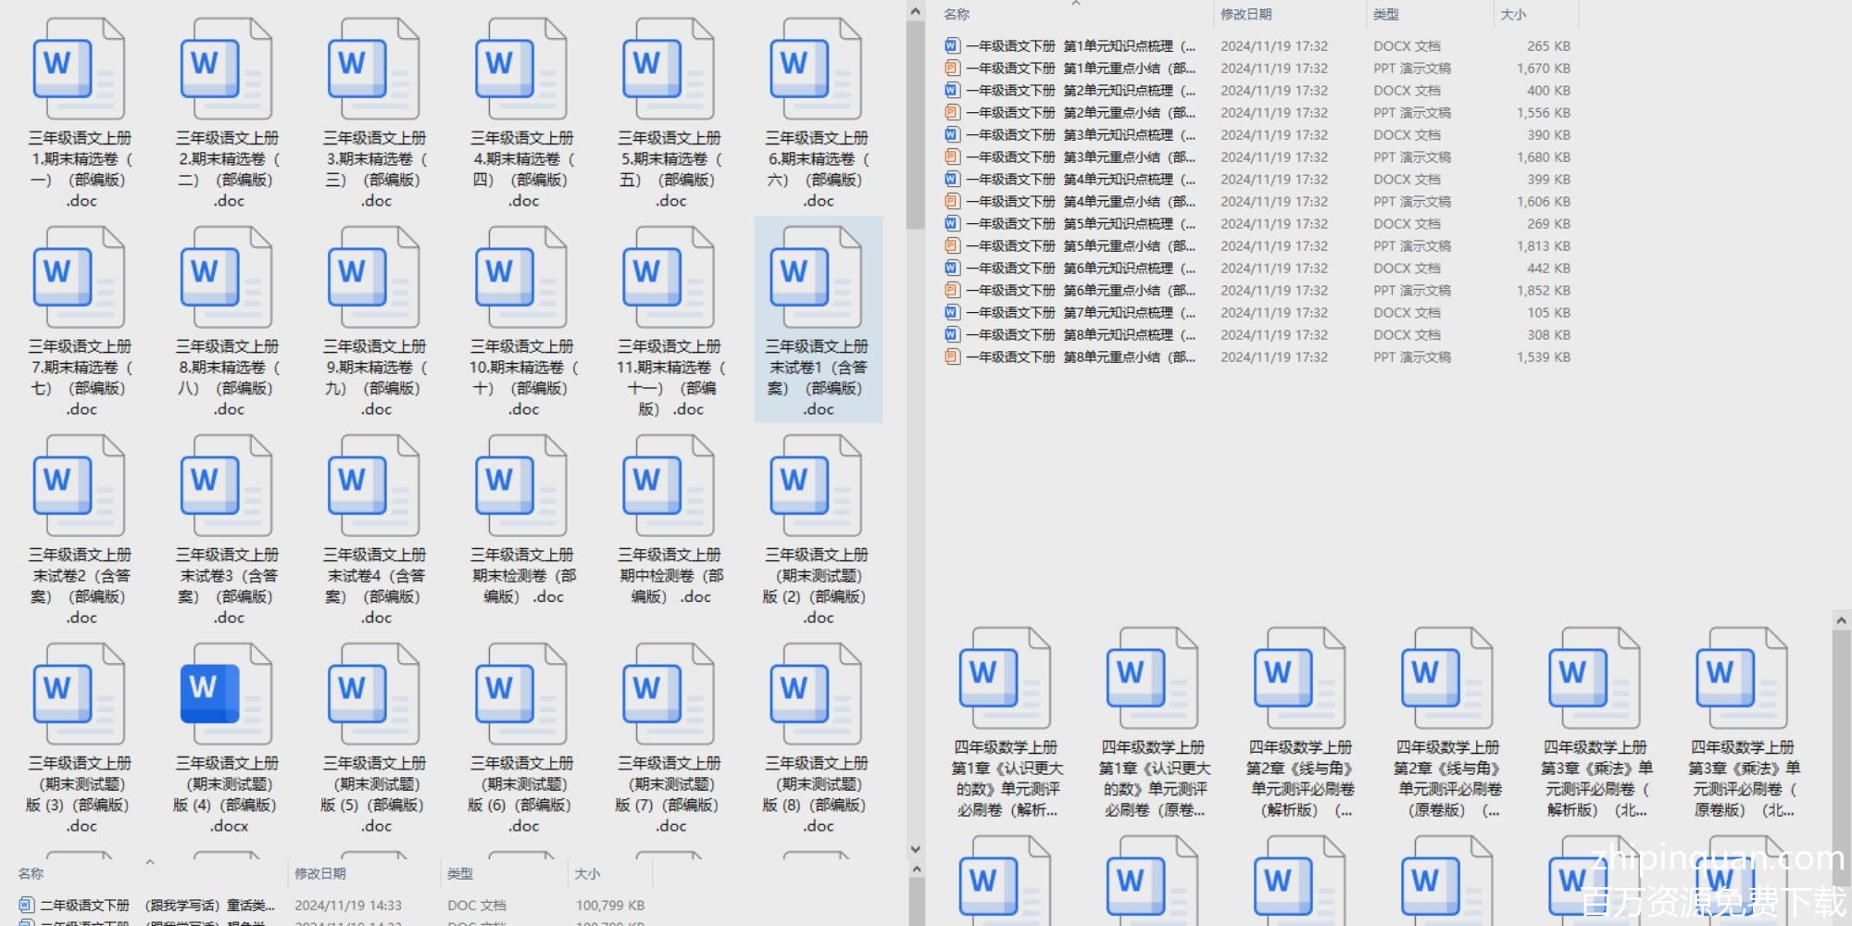This screenshot has width=1852, height=926.
Task: Click scrollbar thumb of 三年级语文上册 icon pane
Action: [915, 125]
